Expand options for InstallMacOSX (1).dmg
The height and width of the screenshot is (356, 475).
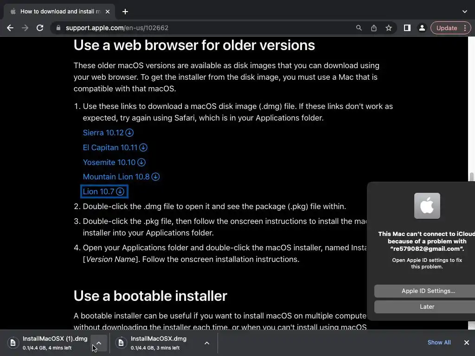pyautogui.click(x=99, y=343)
